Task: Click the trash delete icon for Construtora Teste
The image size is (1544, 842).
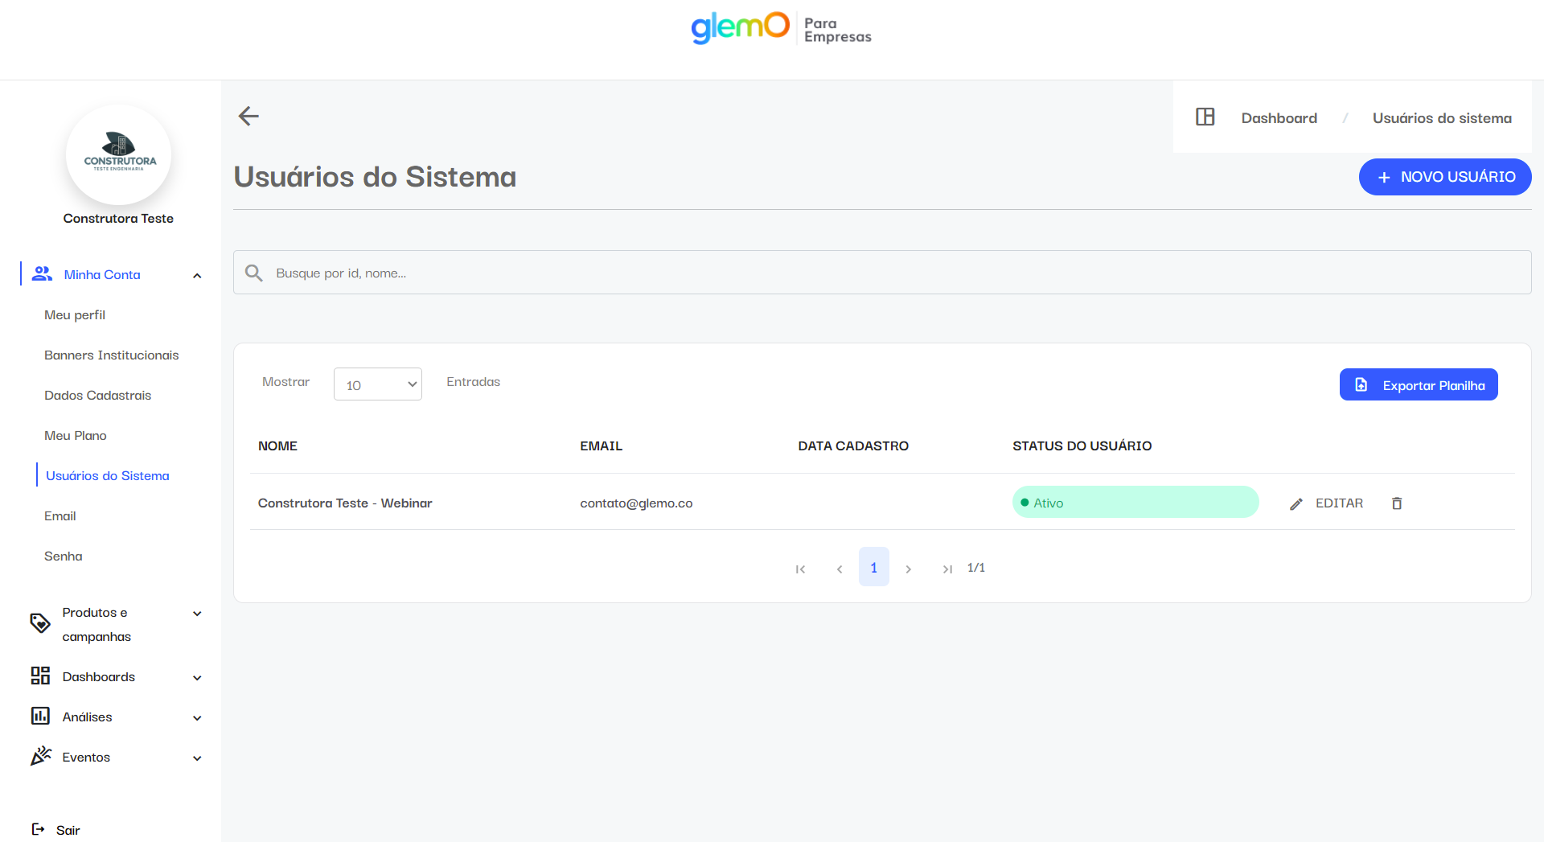Action: click(x=1397, y=503)
